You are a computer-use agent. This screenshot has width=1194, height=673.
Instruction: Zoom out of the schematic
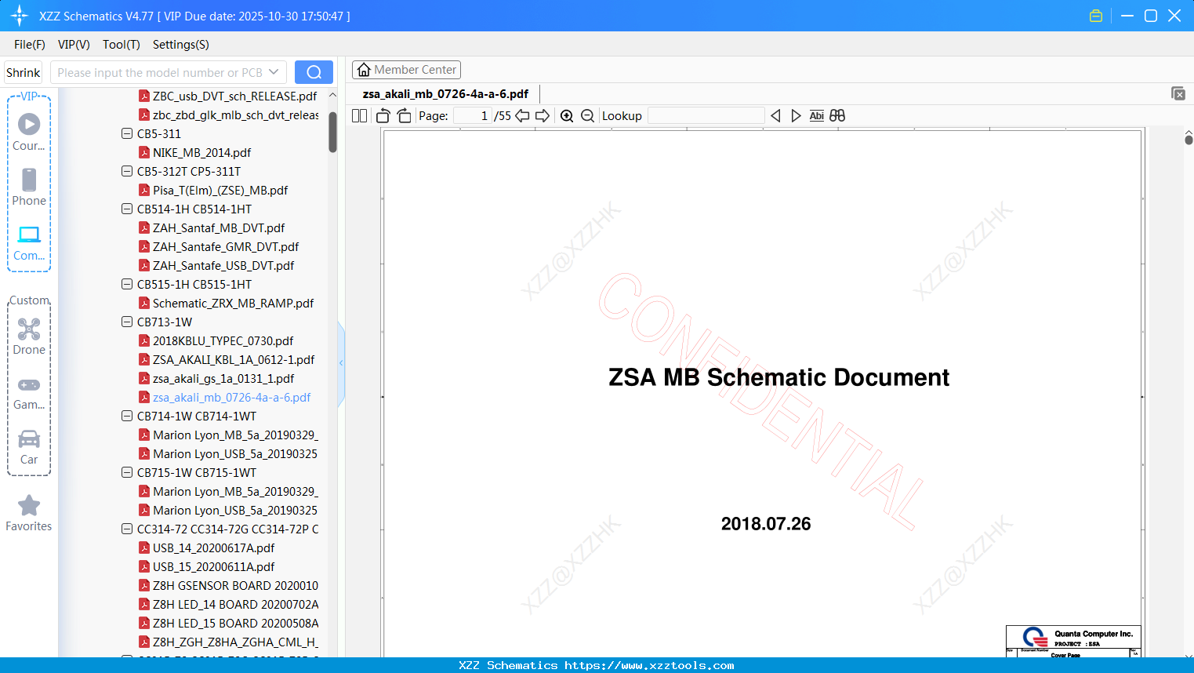pos(588,116)
